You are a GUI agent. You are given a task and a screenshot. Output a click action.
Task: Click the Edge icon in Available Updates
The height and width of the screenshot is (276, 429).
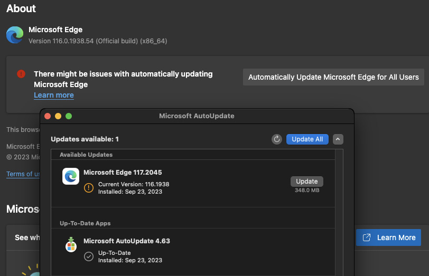[x=71, y=176]
